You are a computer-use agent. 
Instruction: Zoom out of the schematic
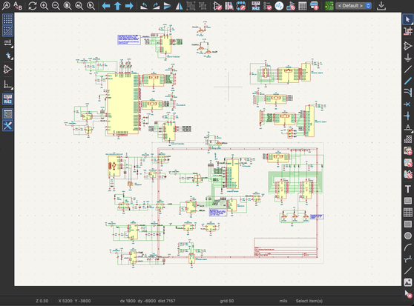[56, 5]
